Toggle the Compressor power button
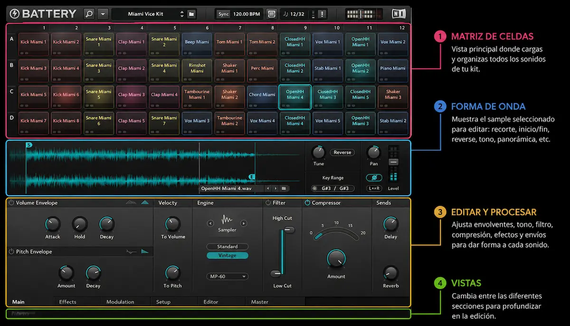The width and height of the screenshot is (570, 326). click(307, 202)
